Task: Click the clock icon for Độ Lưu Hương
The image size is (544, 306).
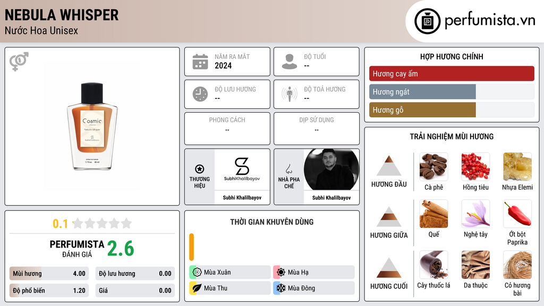Action: point(200,94)
